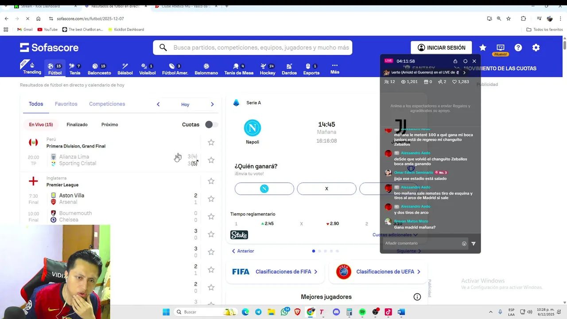567x319 pixels.
Task: Open the Baloncesto sport icon
Action: (99, 69)
